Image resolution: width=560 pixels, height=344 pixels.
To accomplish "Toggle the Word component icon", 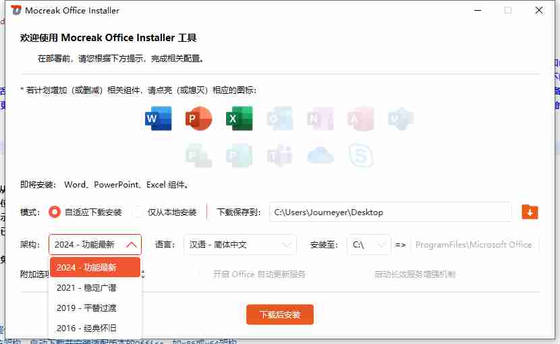I will 159,119.
